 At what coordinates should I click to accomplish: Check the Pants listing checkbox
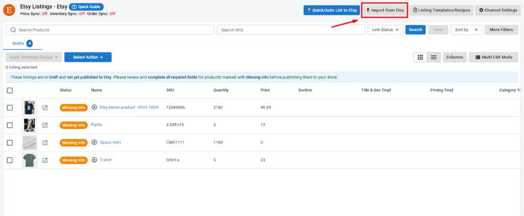10,125
